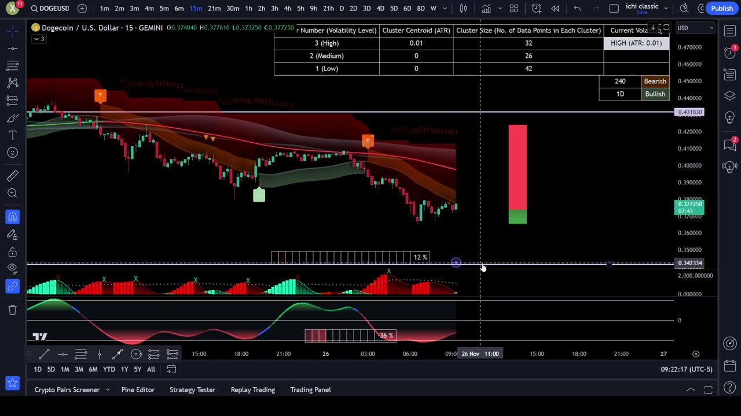Open the forecasting and measurement tools

(12, 100)
